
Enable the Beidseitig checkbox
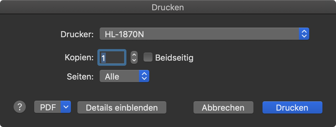click(x=148, y=57)
